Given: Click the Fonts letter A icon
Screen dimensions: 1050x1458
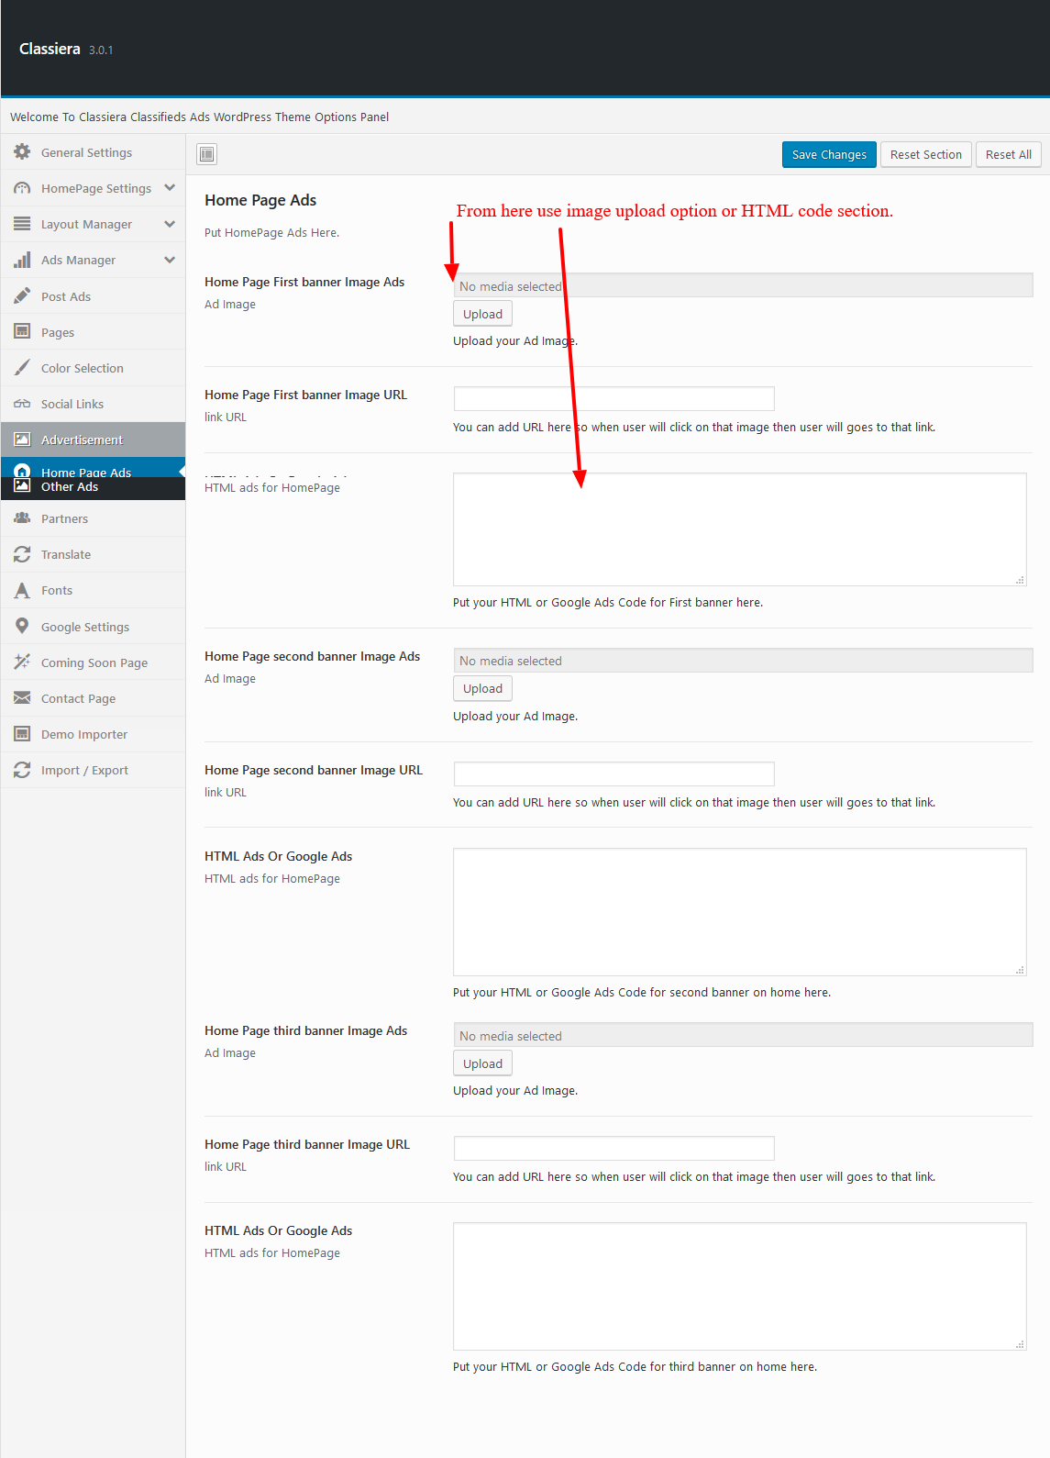Looking at the screenshot, I should 22,590.
